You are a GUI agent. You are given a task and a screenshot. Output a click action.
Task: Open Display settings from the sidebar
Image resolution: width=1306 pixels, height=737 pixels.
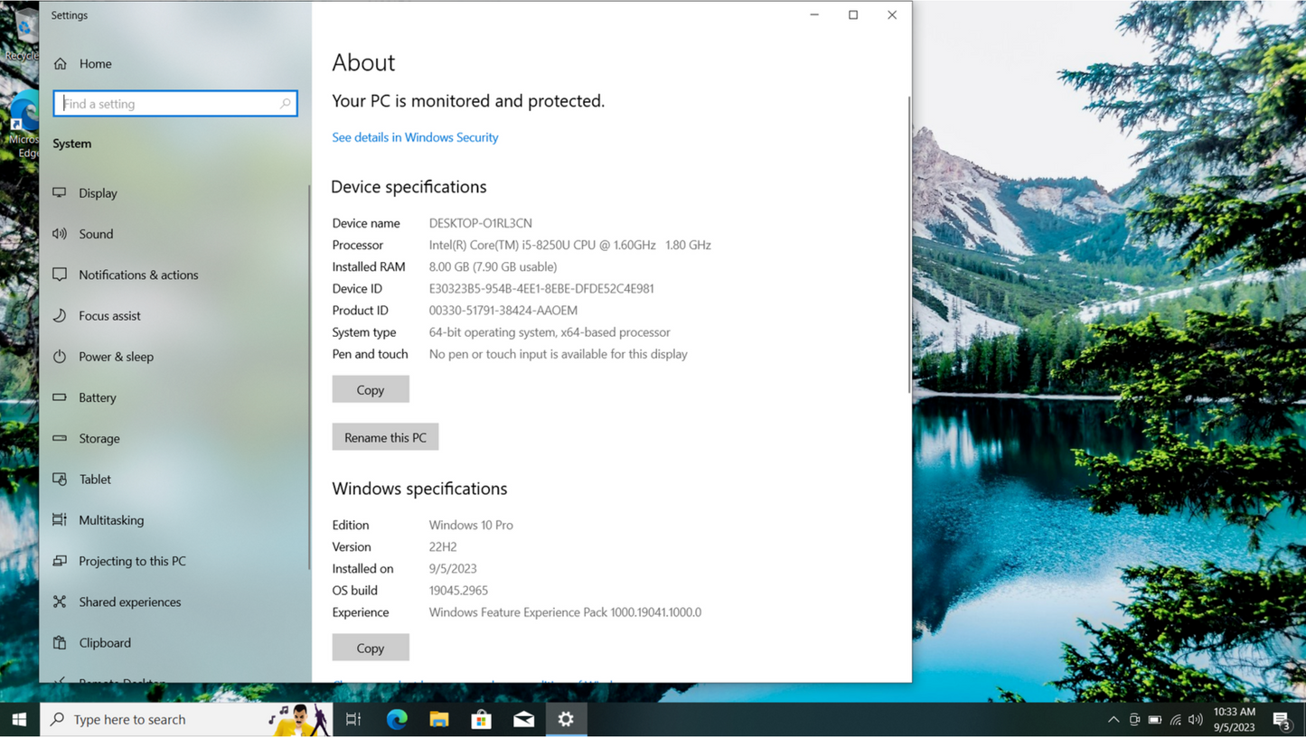coord(97,192)
